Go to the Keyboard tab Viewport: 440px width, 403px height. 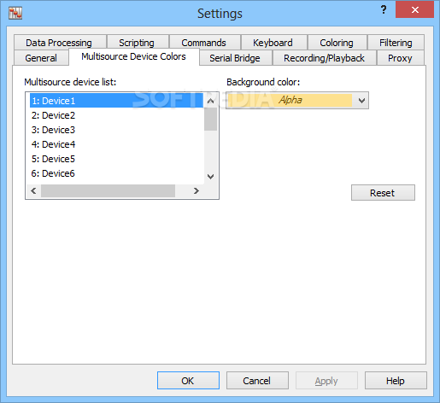(x=273, y=43)
